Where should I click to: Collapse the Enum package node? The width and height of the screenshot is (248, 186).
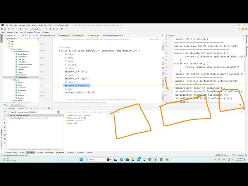click(x=11, y=80)
